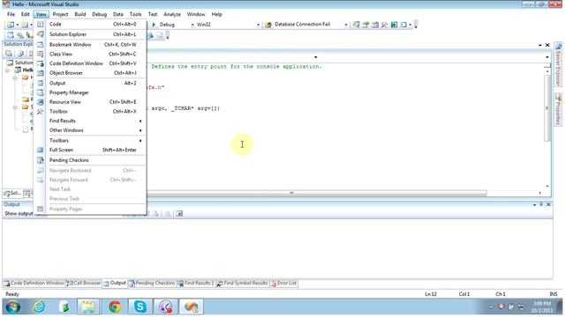
Task: Open the Properties side tab
Action: point(558,109)
